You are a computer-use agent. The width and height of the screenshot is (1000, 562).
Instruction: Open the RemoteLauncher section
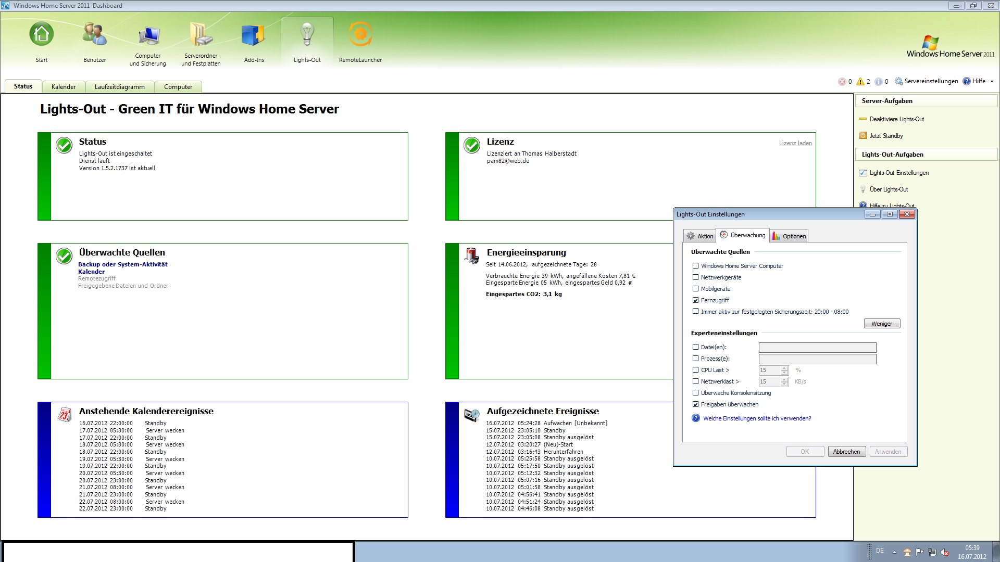(x=360, y=35)
